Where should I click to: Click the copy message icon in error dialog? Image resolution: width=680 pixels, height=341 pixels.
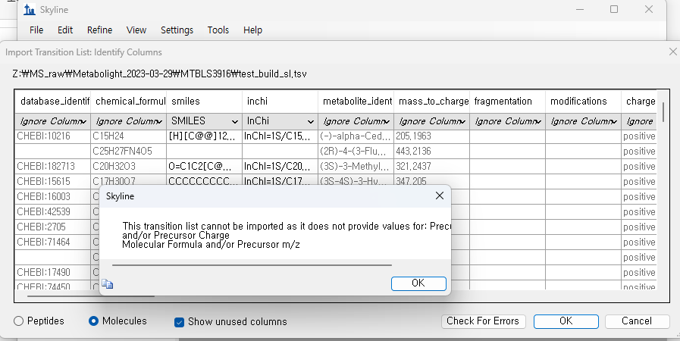tap(108, 284)
